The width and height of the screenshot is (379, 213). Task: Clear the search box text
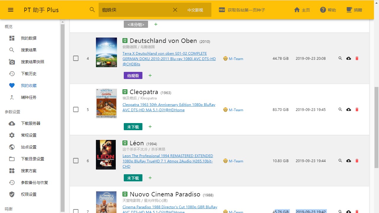click(x=175, y=10)
